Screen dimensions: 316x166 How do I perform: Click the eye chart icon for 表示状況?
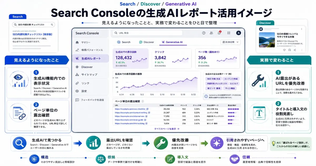click(19, 80)
